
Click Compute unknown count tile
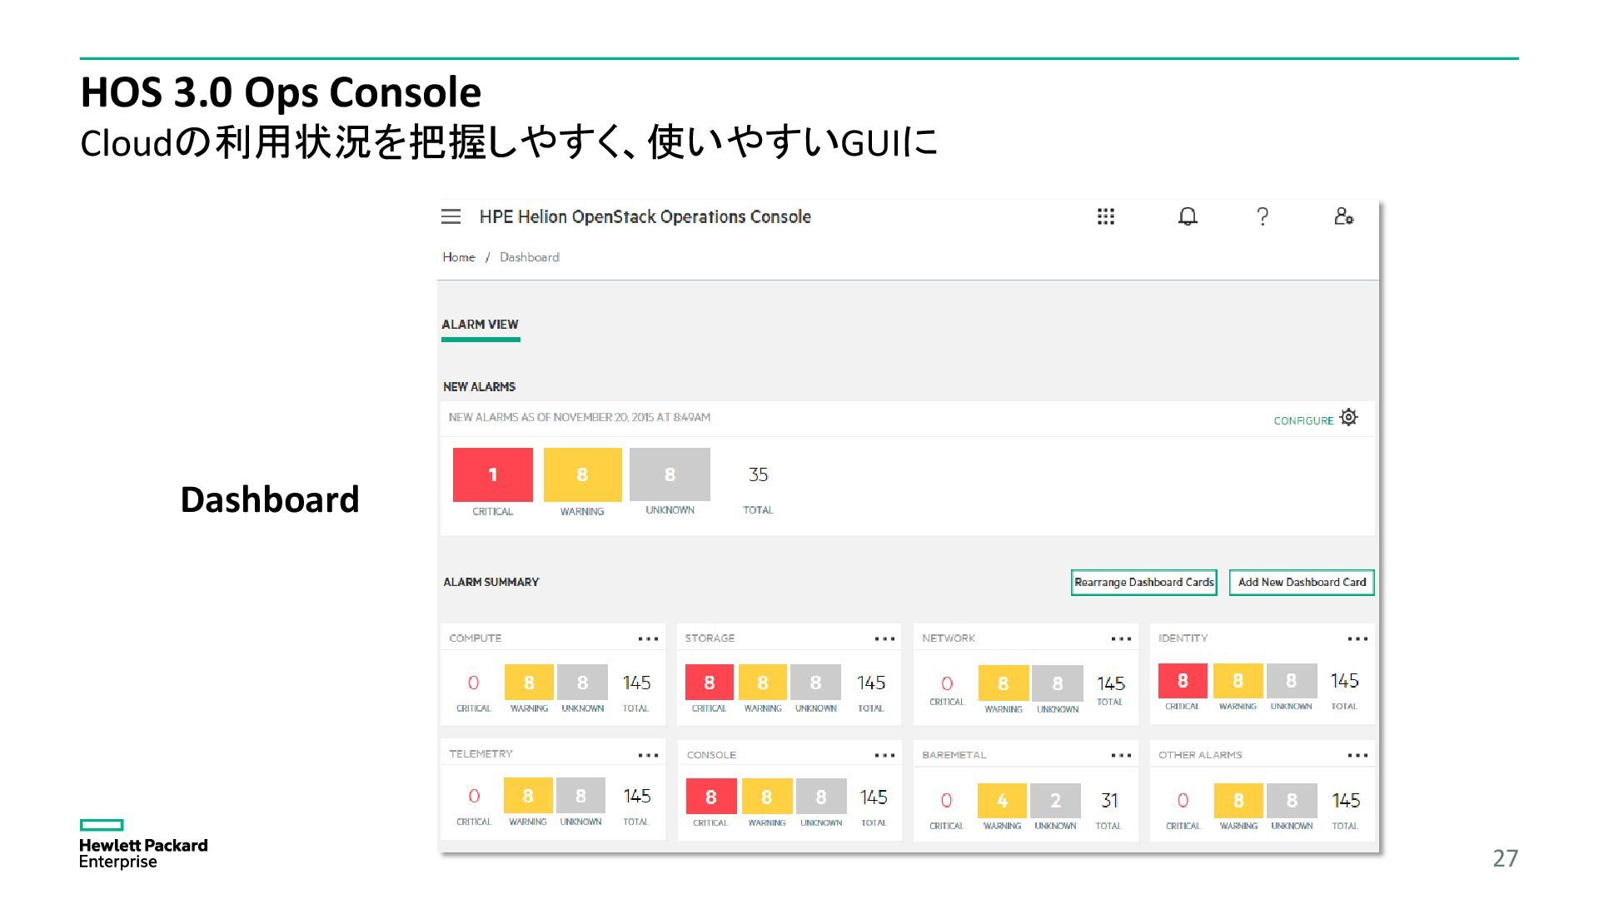(582, 683)
